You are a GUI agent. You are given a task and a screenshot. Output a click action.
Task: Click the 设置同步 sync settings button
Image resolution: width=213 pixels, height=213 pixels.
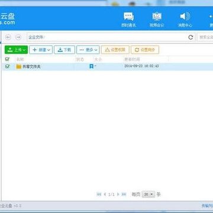tap(145, 50)
